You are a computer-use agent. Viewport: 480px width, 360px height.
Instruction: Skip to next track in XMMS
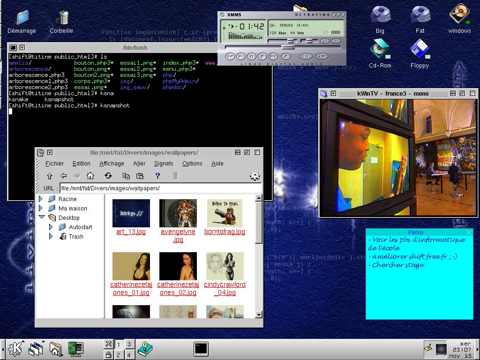click(x=274, y=56)
